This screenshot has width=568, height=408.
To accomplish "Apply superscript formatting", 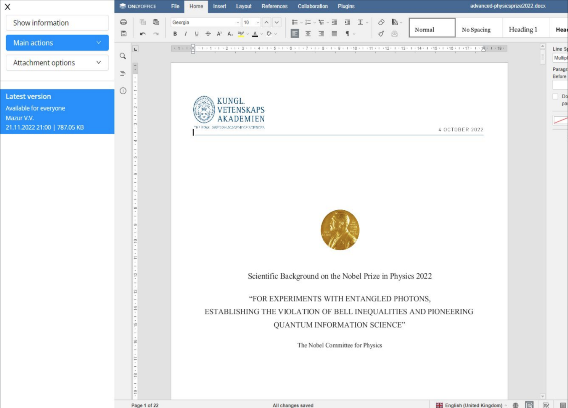I will pyautogui.click(x=219, y=34).
